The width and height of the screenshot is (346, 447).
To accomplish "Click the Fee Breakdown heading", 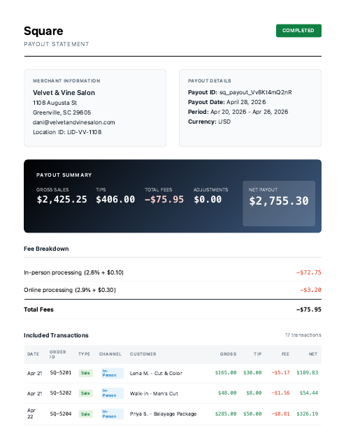I will pyautogui.click(x=46, y=249).
